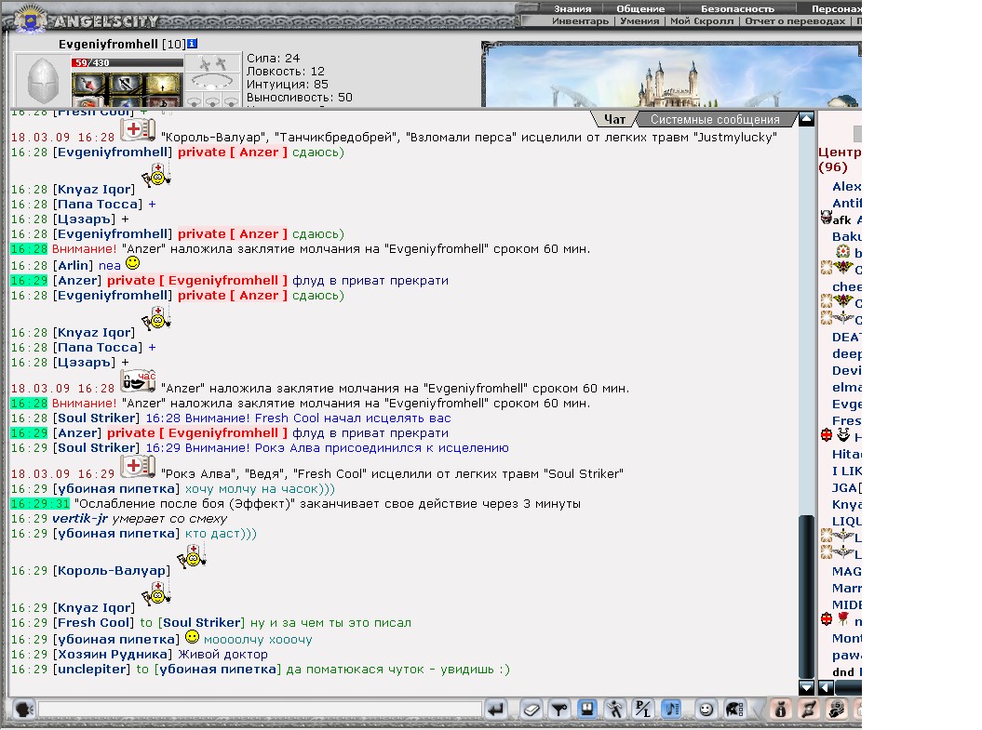Clear the chat with the eraser icon
982x730 pixels.
click(531, 710)
